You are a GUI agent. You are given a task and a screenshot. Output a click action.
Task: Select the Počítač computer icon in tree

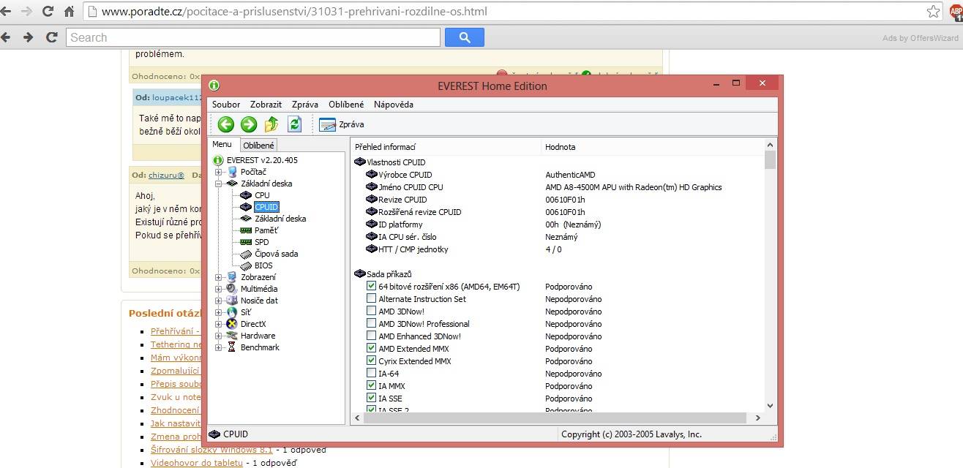(232, 172)
